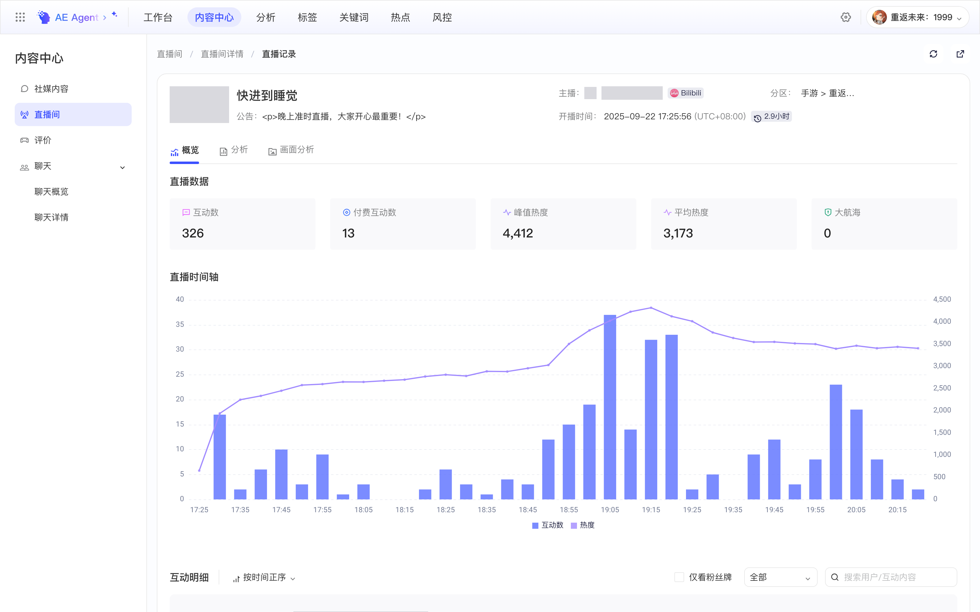Click the Bilibili platform badge
This screenshot has height=612, width=980.
[x=686, y=93]
